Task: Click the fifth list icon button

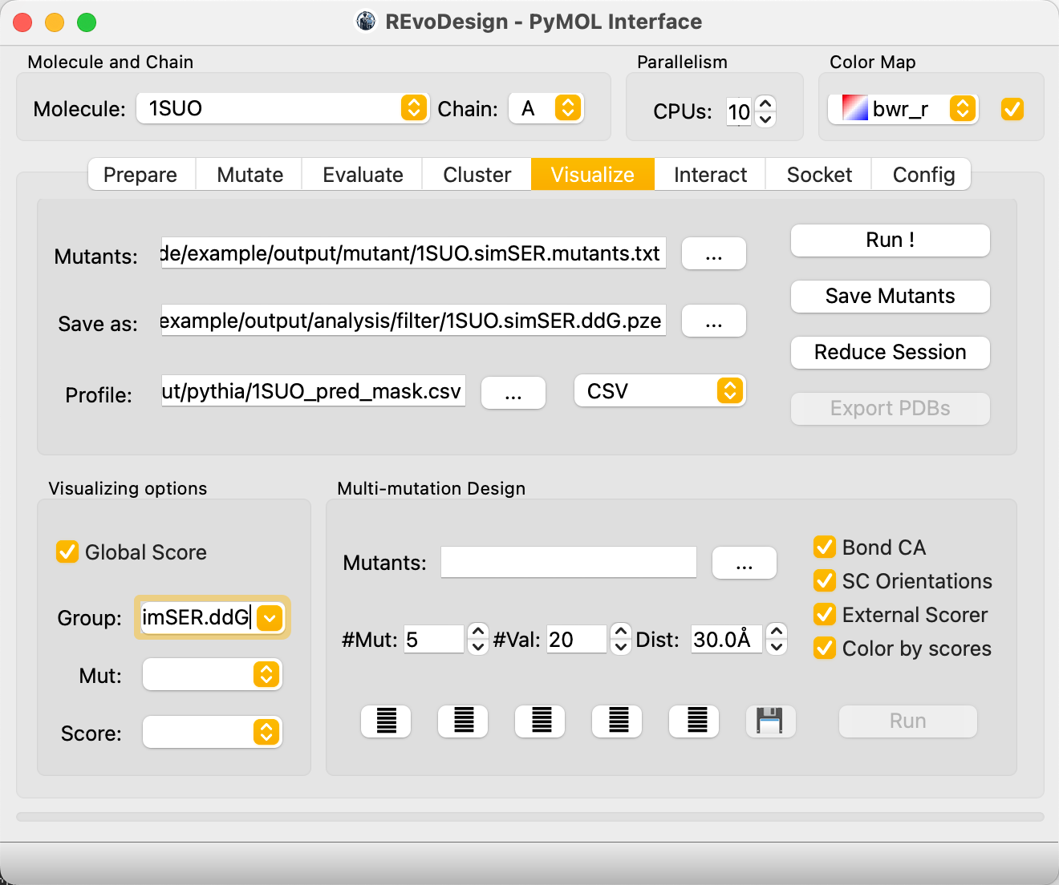Action: (694, 721)
